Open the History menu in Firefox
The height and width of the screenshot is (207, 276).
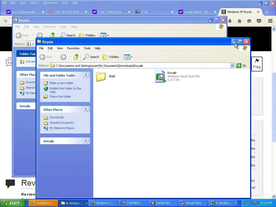(x=34, y=3)
